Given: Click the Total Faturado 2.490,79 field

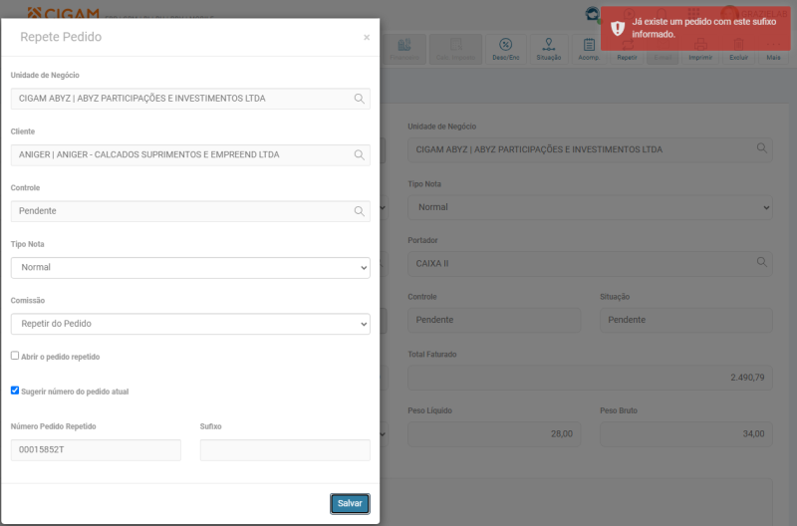Looking at the screenshot, I should [590, 378].
